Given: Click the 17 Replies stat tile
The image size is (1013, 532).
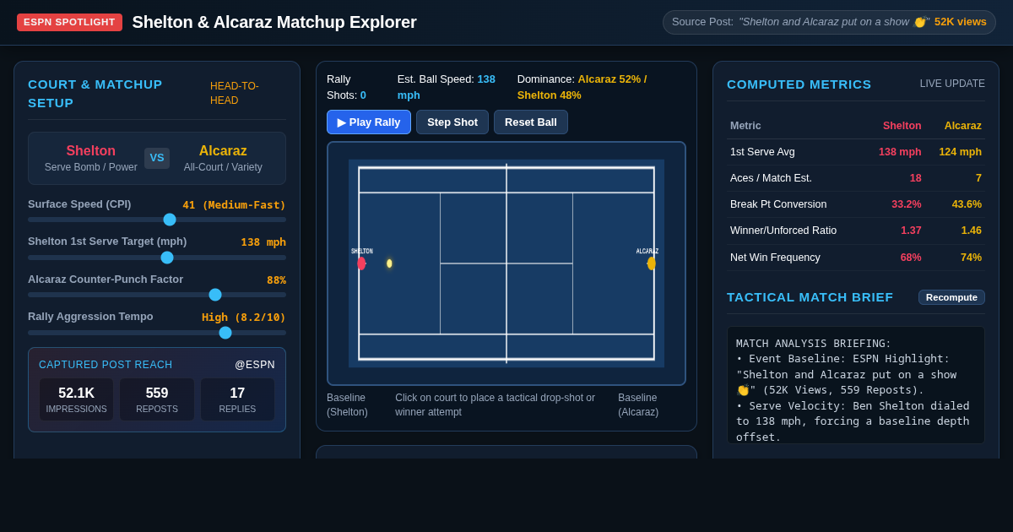Looking at the screenshot, I should (237, 399).
